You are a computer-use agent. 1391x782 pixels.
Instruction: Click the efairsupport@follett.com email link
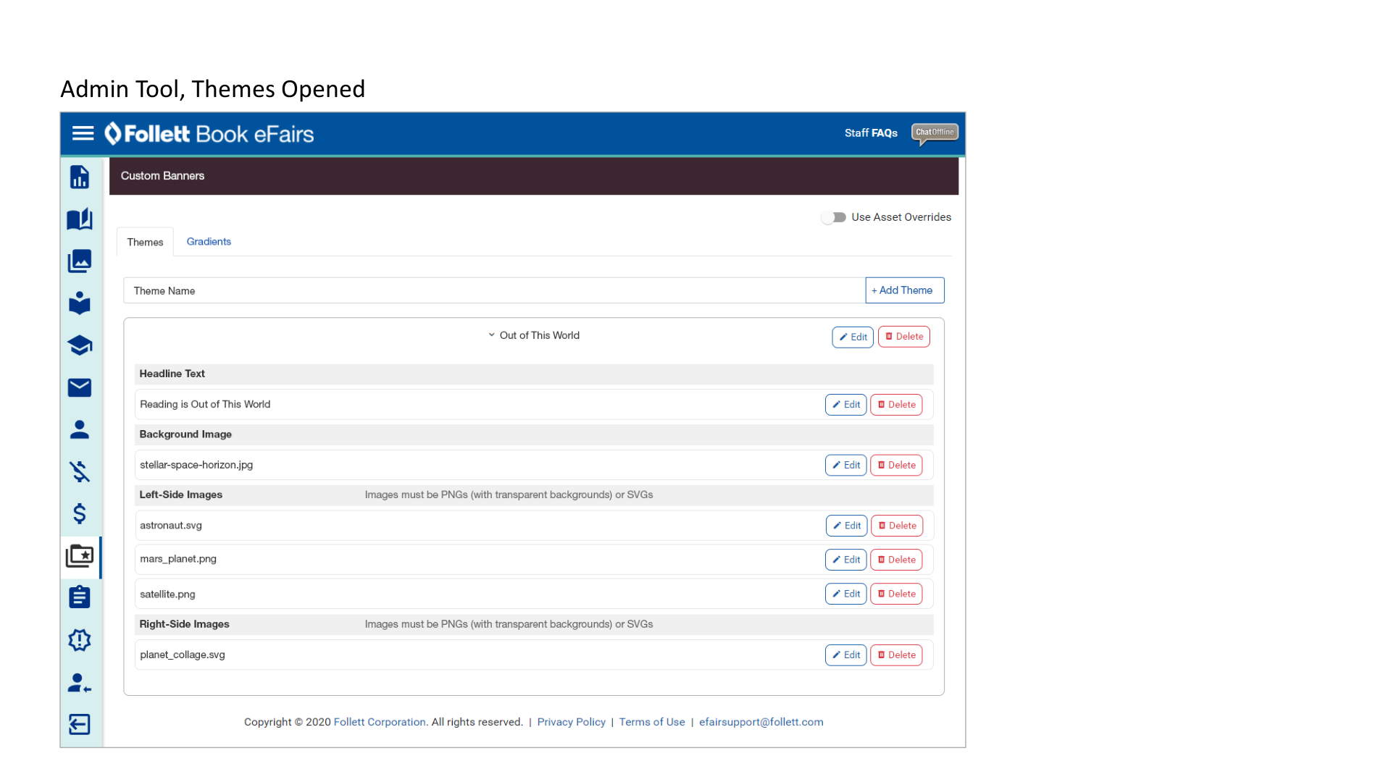761,722
